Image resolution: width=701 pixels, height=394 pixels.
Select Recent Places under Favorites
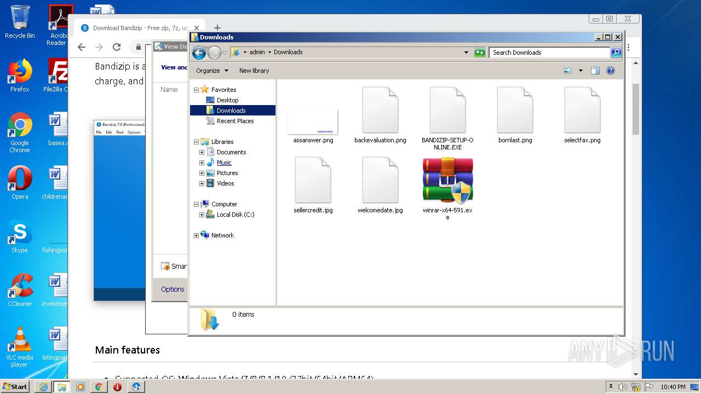point(235,121)
